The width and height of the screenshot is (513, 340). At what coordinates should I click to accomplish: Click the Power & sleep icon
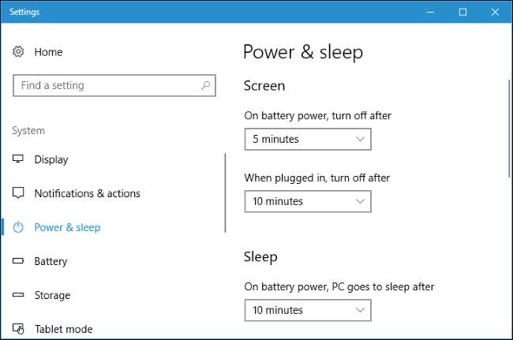click(x=19, y=227)
